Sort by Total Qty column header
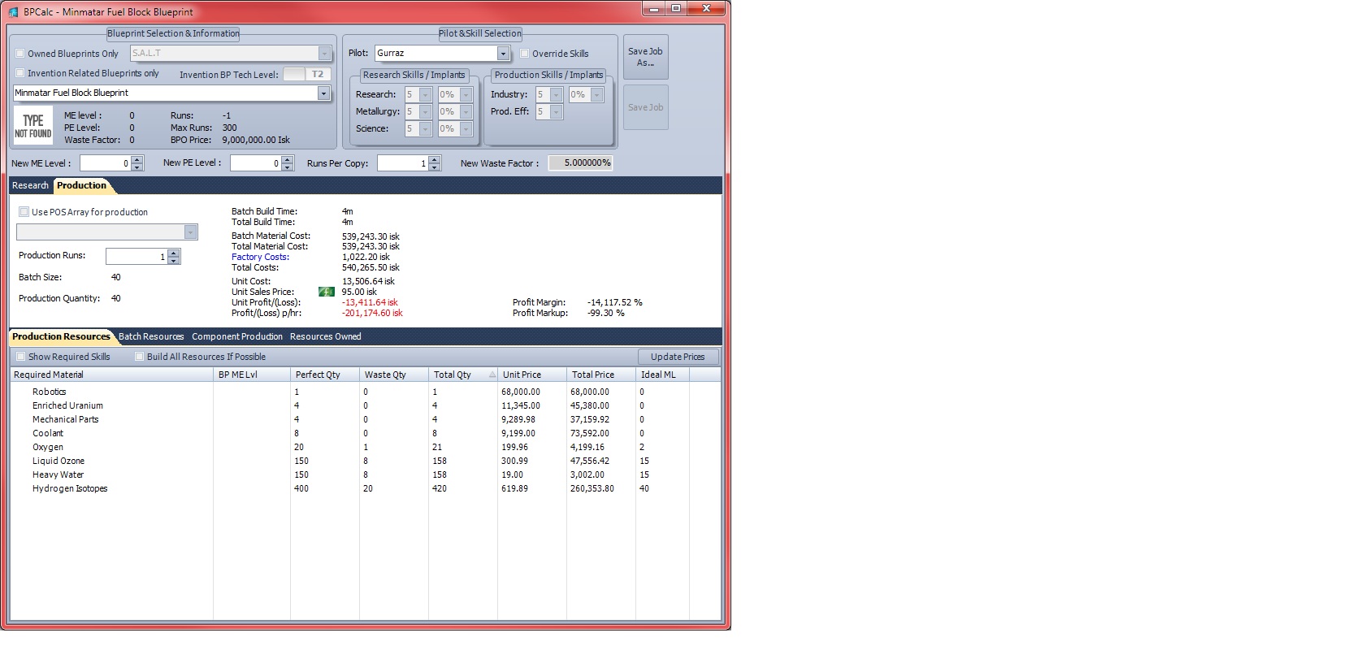 point(463,375)
